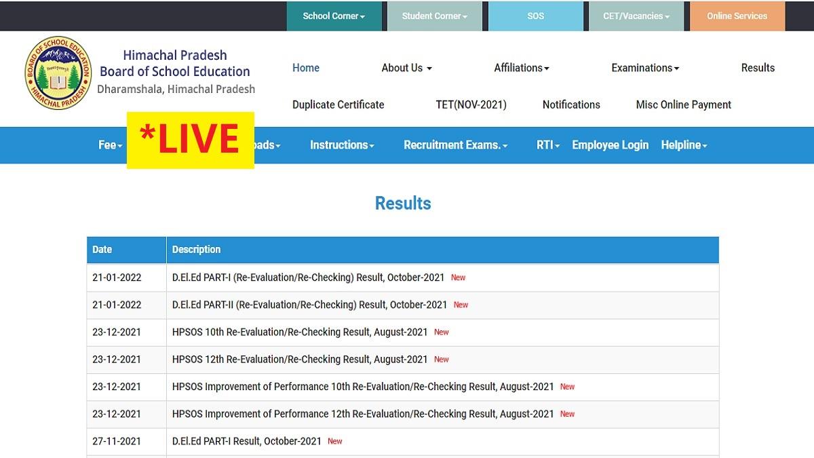
Task: Open the Recruitment Exams dropdown
Action: 454,145
